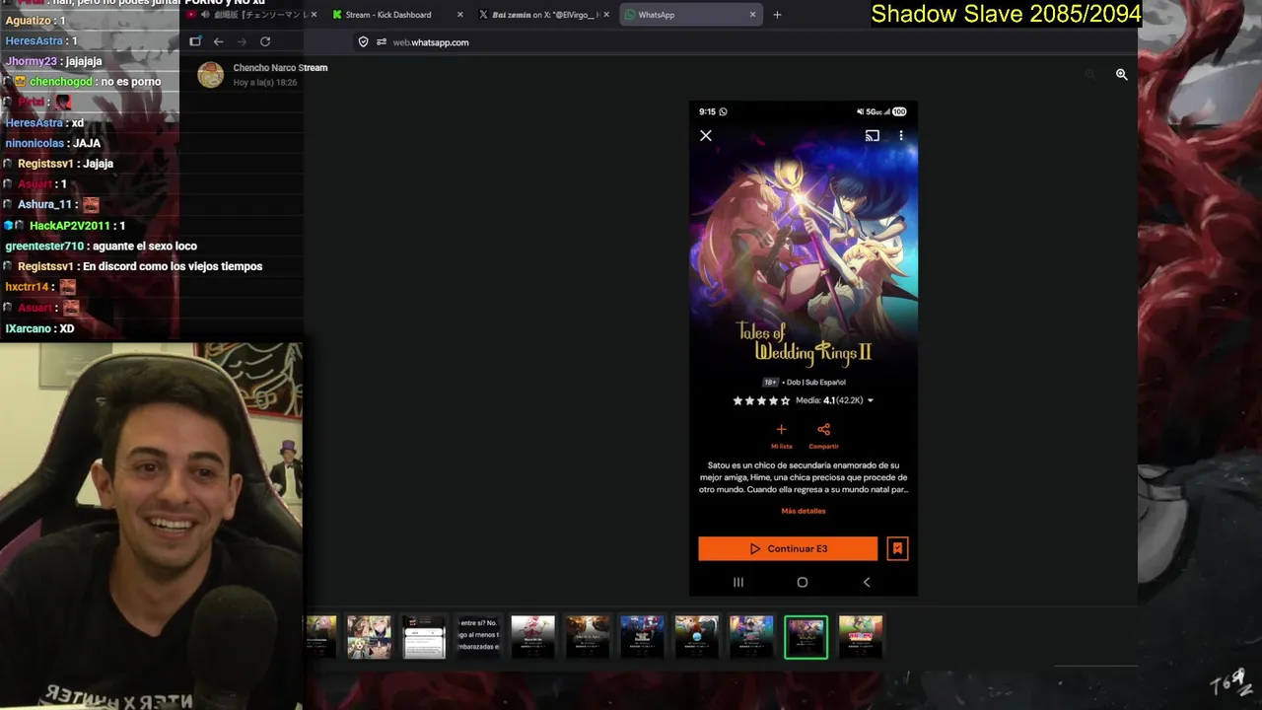Click the orange bookmark icon beside Continuar E3
This screenshot has height=710, width=1262.
coord(897,548)
